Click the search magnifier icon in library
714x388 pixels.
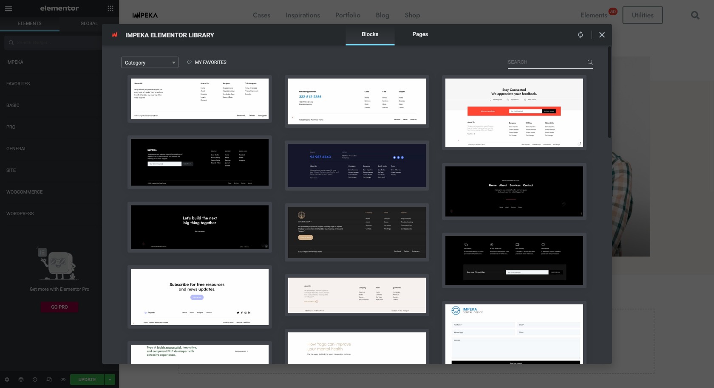click(x=590, y=62)
